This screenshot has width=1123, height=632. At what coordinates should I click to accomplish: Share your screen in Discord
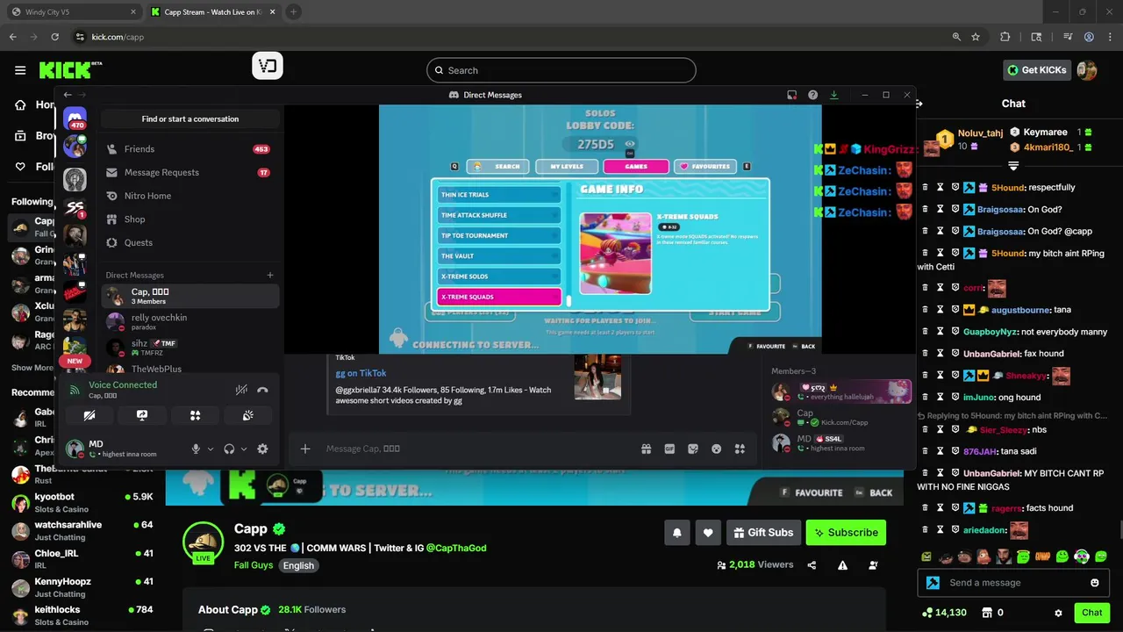pyautogui.click(x=142, y=415)
